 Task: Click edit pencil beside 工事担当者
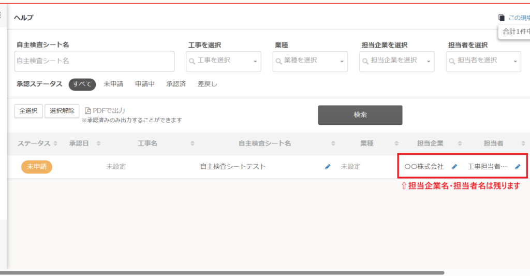[x=517, y=167]
